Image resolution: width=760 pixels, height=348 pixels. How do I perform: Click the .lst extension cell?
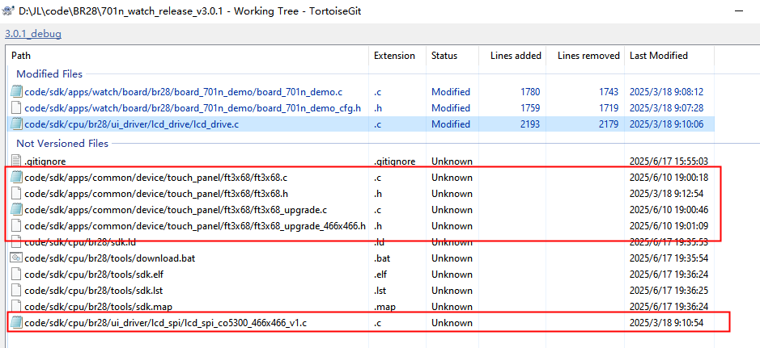pyautogui.click(x=380, y=291)
